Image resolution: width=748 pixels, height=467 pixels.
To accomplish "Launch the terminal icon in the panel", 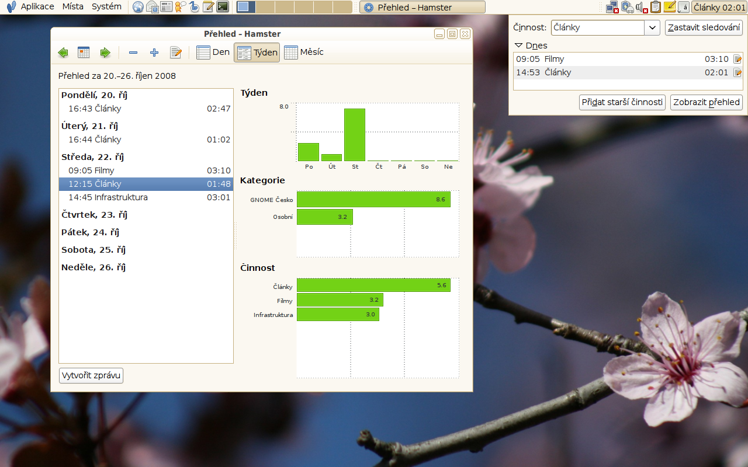I will pos(223,7).
